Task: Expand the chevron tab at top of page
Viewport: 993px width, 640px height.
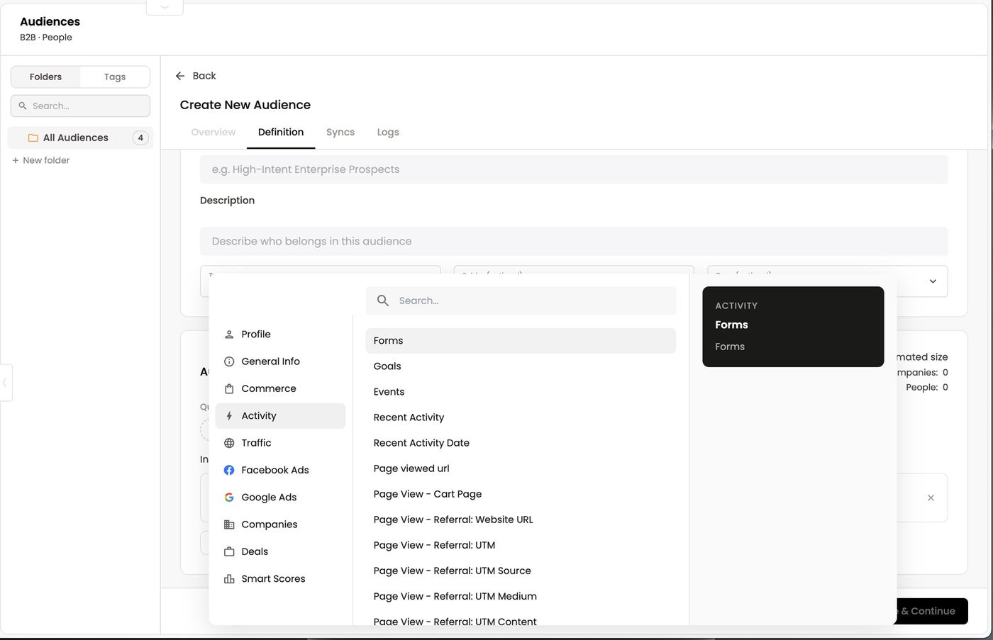Action: [x=165, y=7]
